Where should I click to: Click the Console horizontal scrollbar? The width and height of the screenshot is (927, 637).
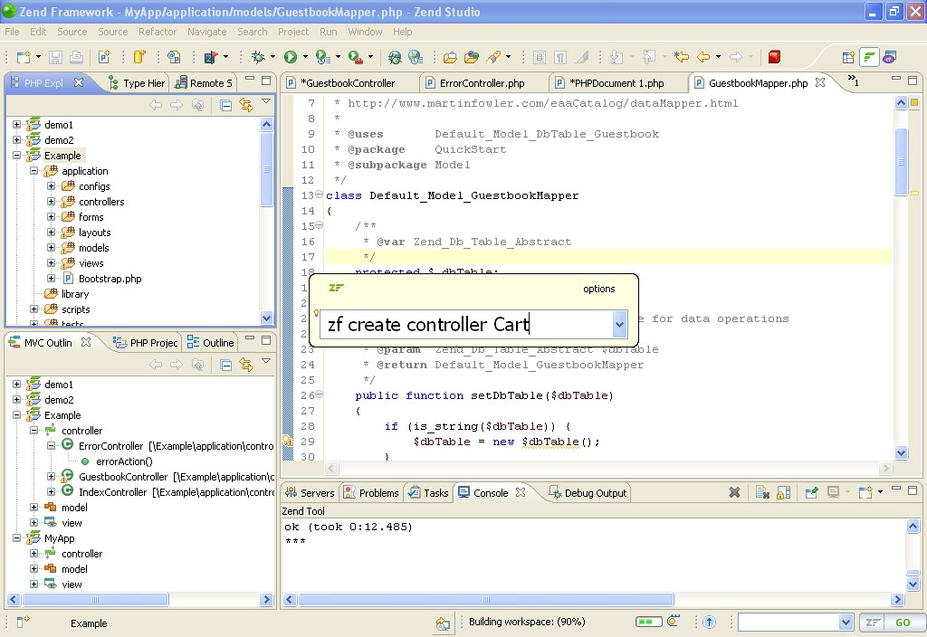(x=486, y=600)
